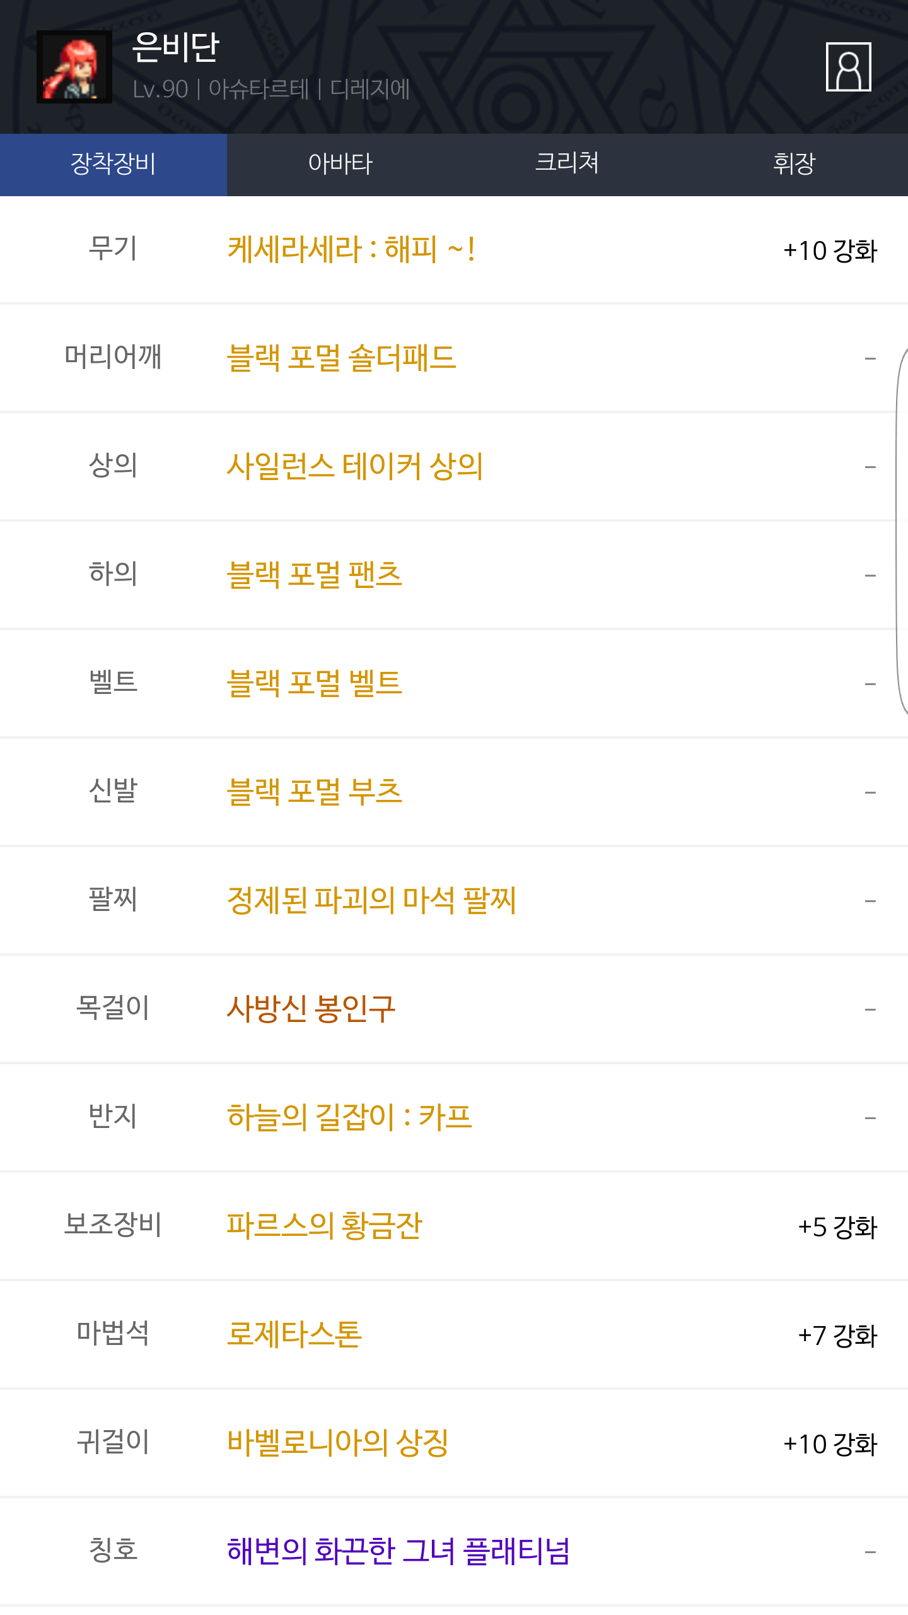
Task: Open the 사방신 봉인구 necklace
Action: click(310, 1009)
